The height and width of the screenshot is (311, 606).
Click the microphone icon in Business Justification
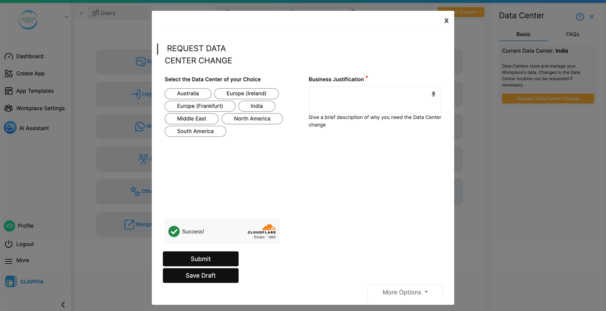[x=433, y=94]
